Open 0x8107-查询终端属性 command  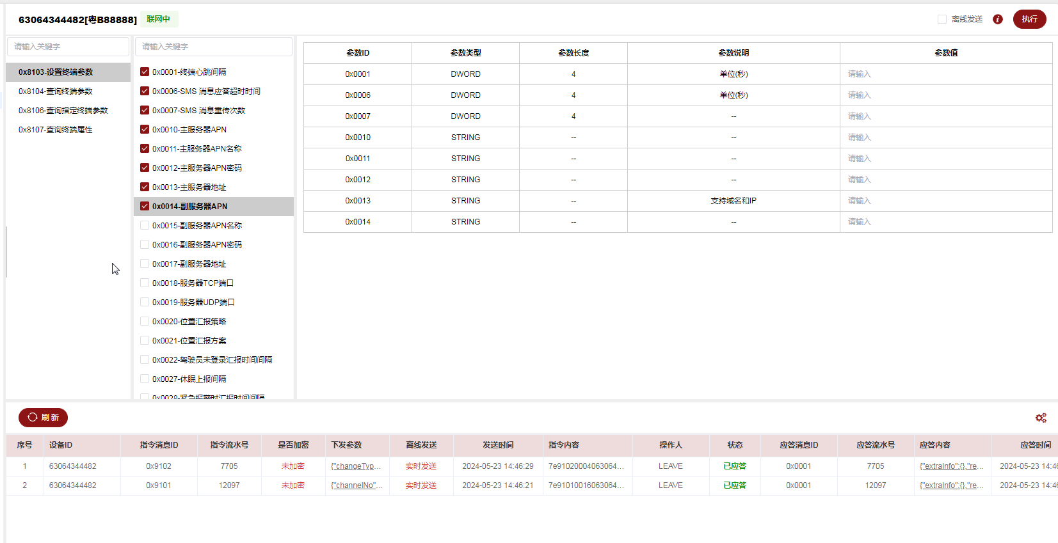[x=56, y=130]
